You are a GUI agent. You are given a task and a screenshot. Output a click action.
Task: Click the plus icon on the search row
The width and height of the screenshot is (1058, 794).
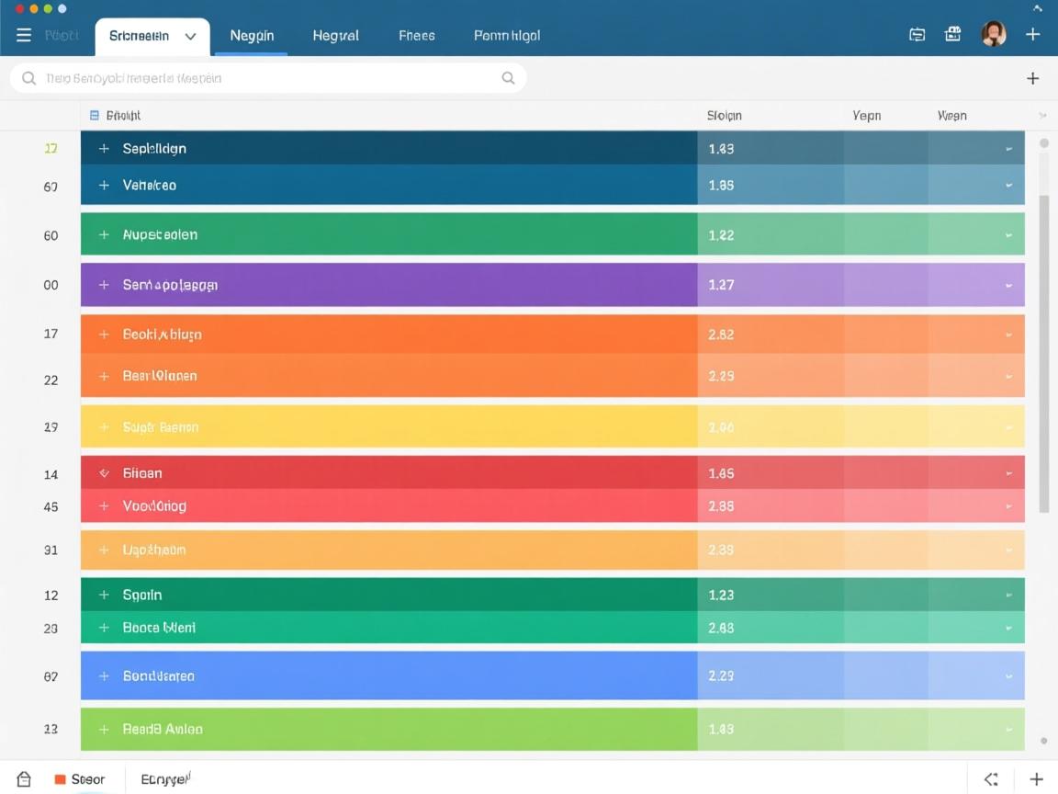1032,78
